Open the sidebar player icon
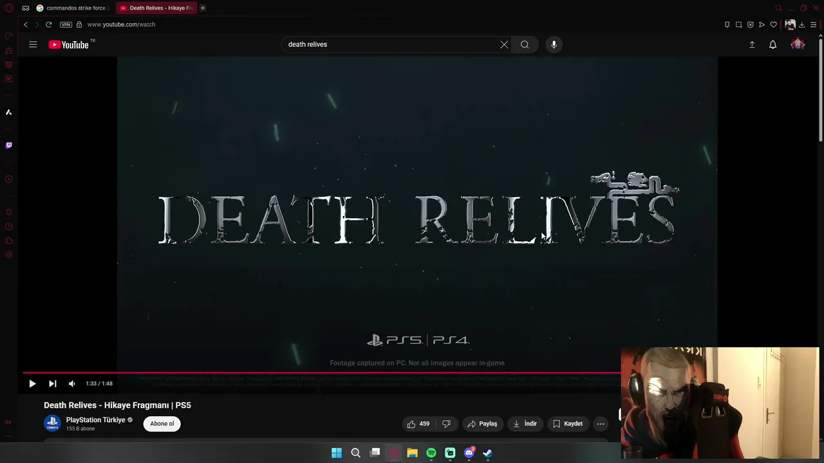 click(x=9, y=179)
